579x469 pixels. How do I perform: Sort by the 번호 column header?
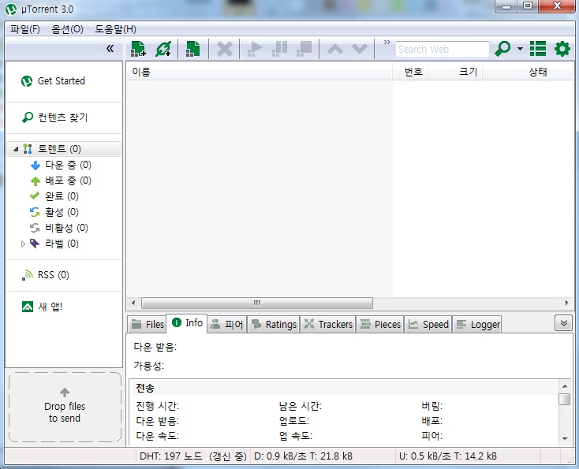pos(410,72)
